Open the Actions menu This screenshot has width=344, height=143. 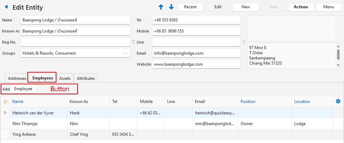click(x=301, y=7)
